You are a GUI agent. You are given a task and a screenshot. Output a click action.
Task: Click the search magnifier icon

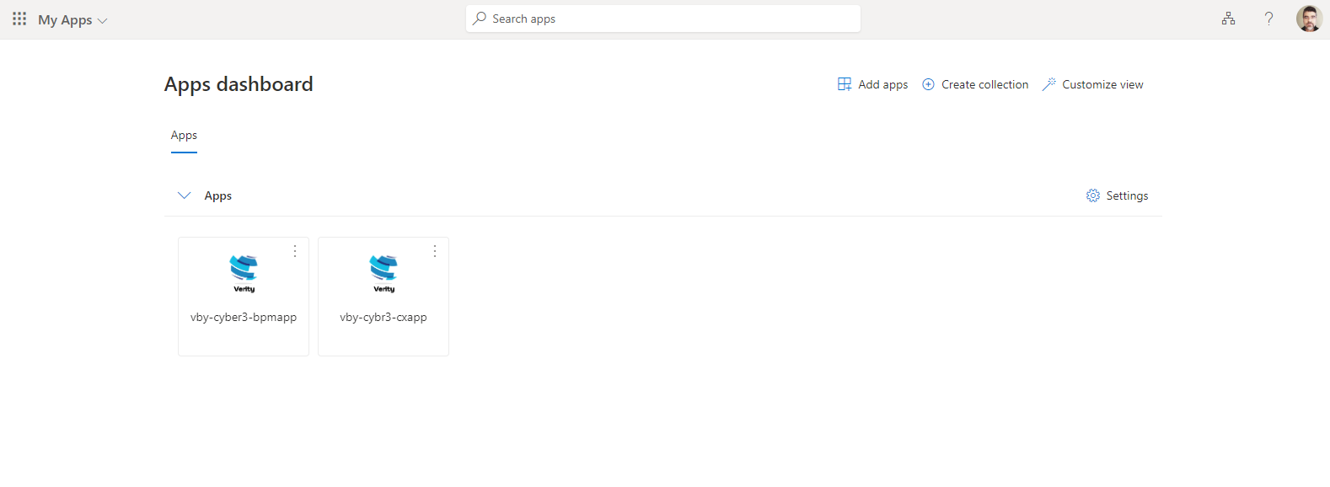click(480, 19)
